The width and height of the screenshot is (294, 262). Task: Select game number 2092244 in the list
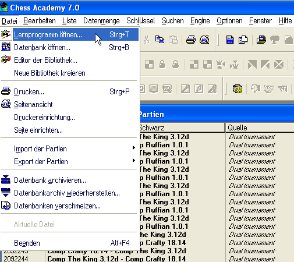point(16,259)
